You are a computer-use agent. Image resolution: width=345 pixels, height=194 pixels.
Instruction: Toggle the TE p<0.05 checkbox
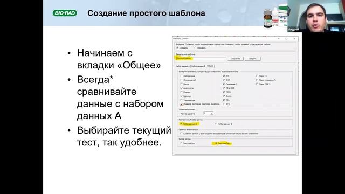(224, 88)
